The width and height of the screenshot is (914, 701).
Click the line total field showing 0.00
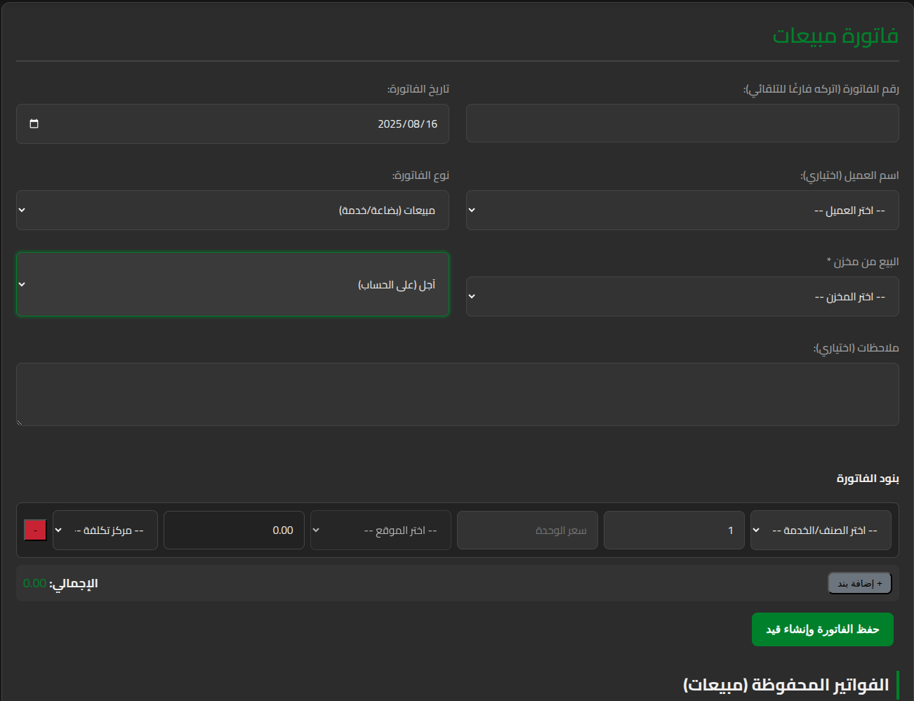pos(234,530)
